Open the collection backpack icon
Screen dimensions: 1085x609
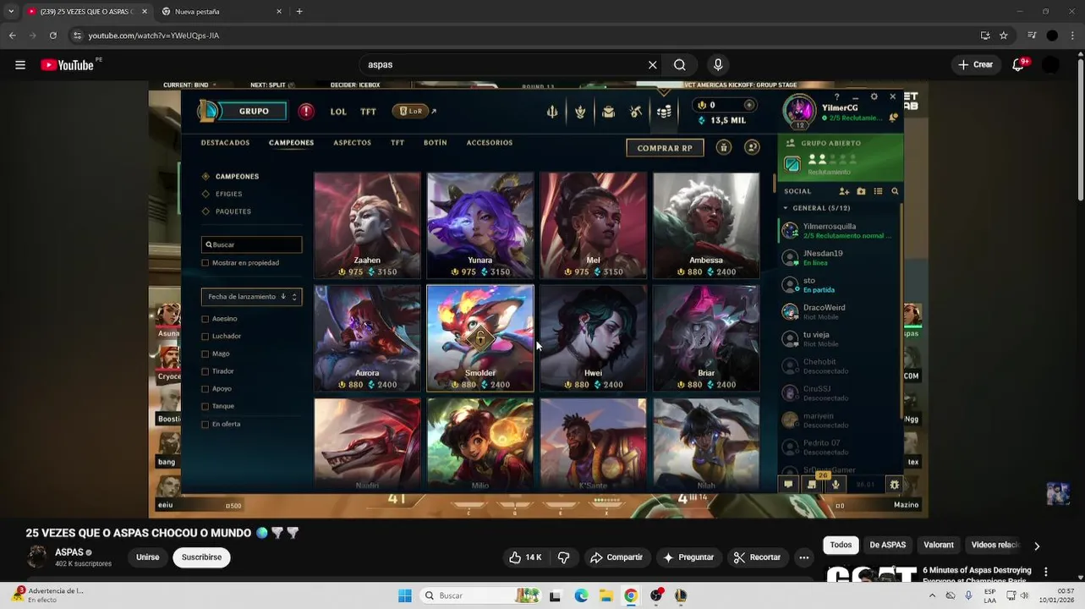point(608,112)
